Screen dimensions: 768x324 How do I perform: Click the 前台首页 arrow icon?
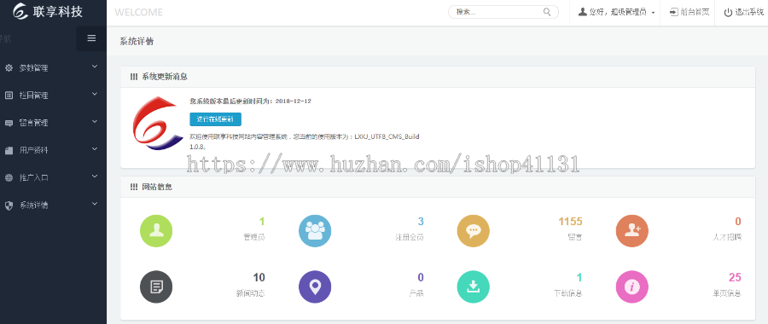pyautogui.click(x=674, y=12)
